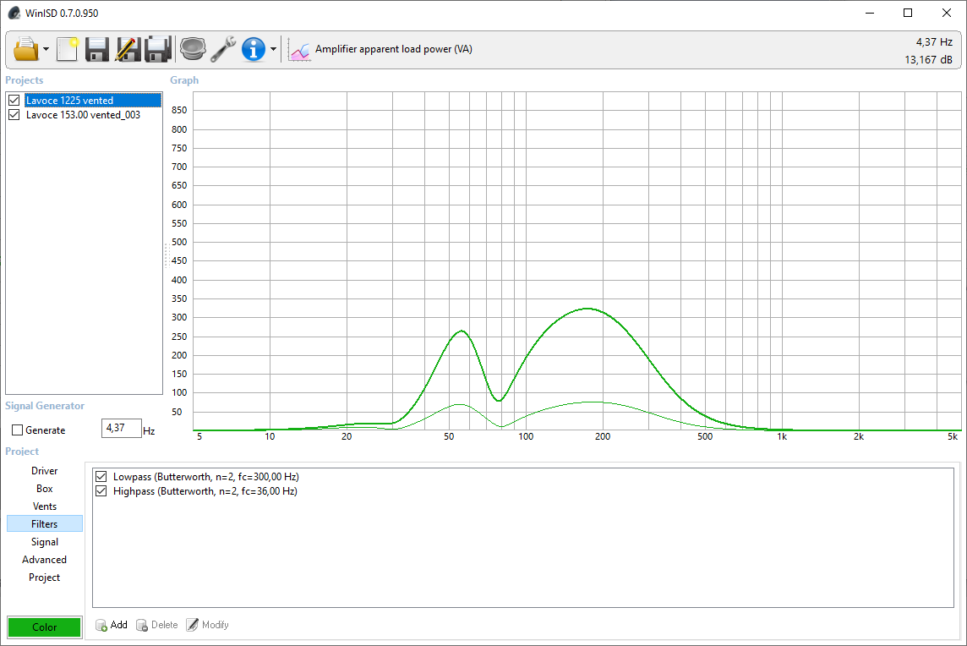This screenshot has width=967, height=646.
Task: Create a new project
Action: [x=68, y=49]
